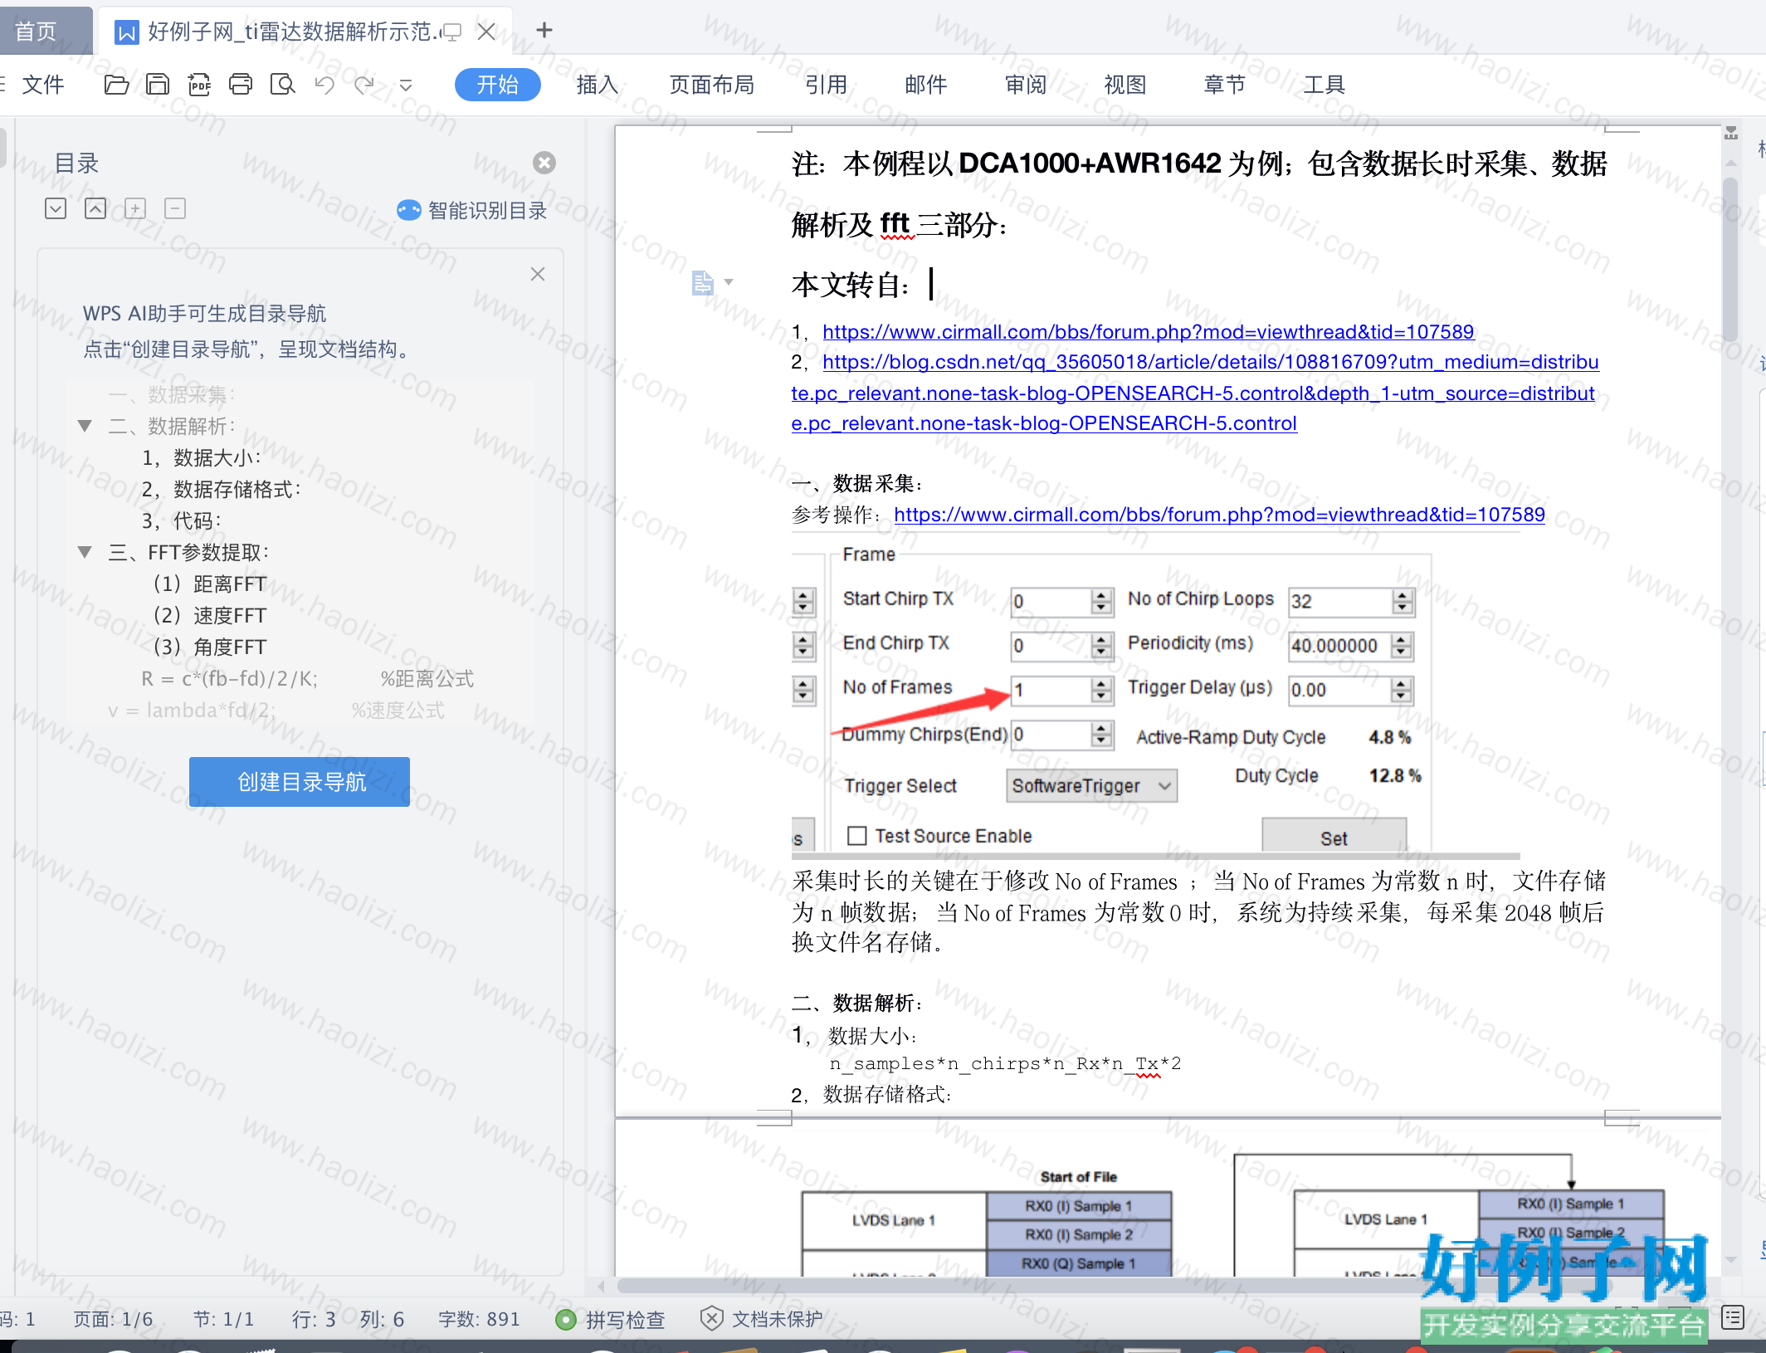
Task: Click 页面: 1/6 status entry
Action: (113, 1319)
